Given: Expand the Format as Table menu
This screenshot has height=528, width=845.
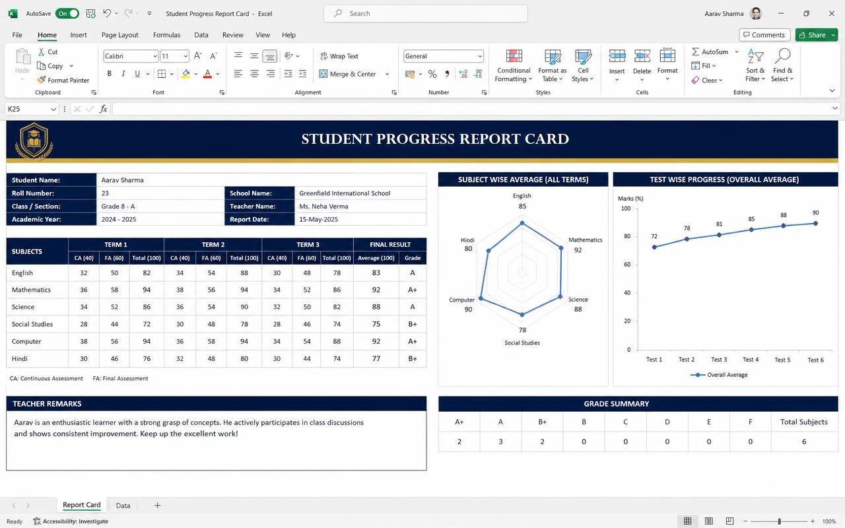Looking at the screenshot, I should click(x=553, y=65).
